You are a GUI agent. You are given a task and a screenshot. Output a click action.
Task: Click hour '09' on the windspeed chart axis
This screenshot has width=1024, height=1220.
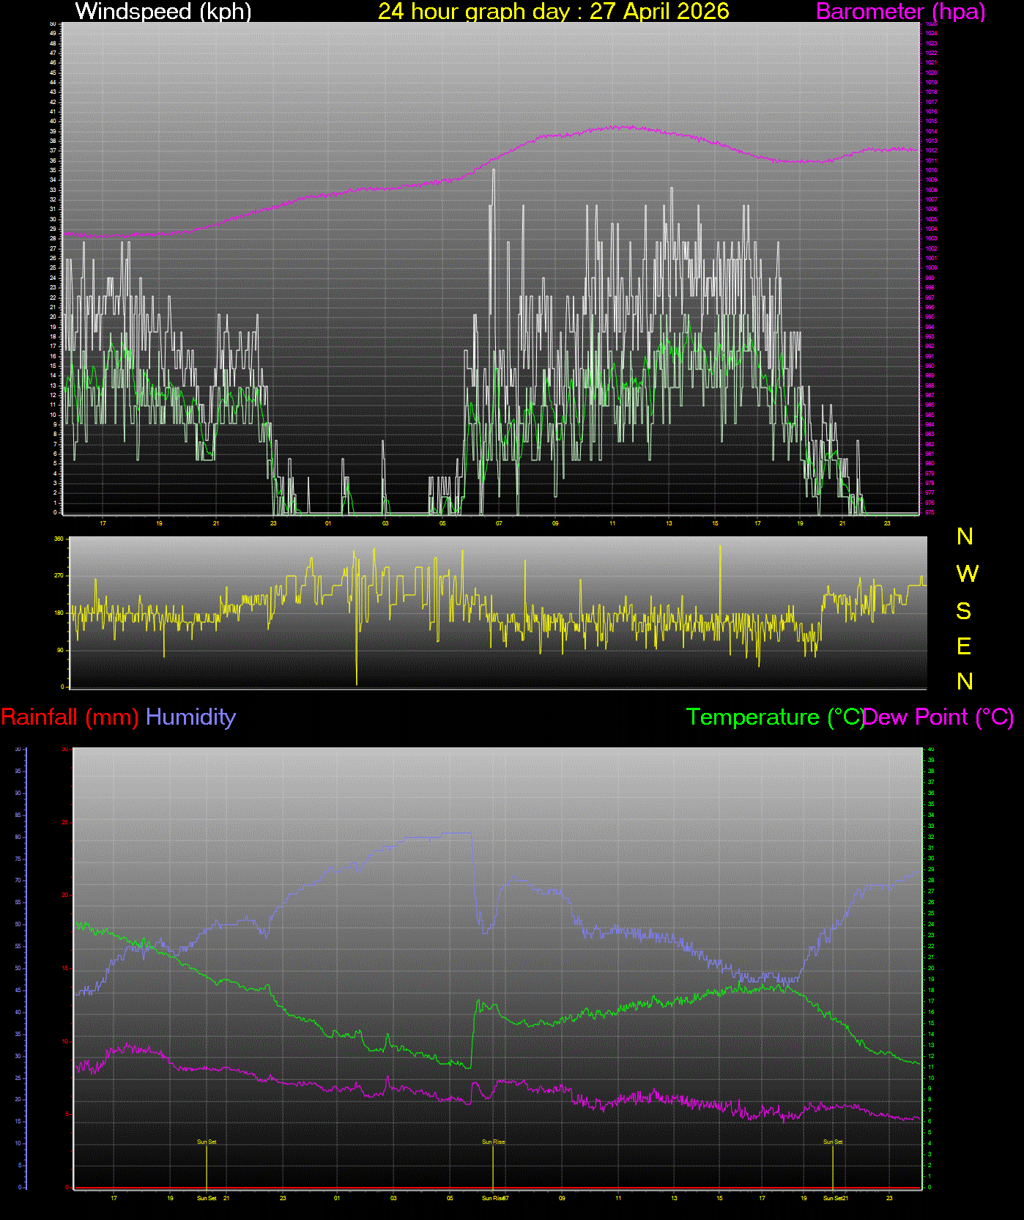point(555,523)
